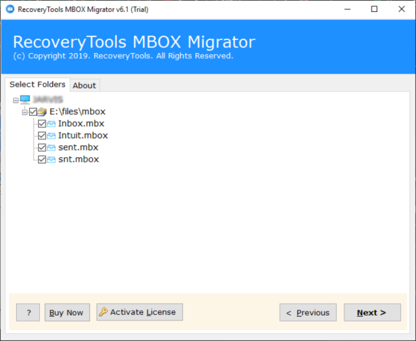Click the Intuit.mbox mail file icon
The image size is (416, 341).
52,136
